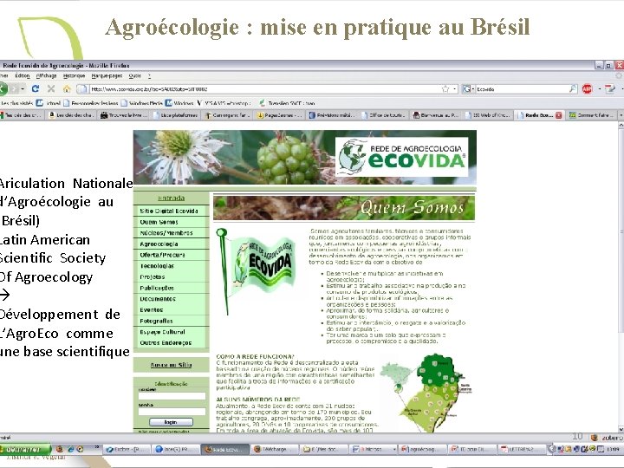Go to the Firefox home page icon
Viewport: 624px width, 468px height.
[67, 88]
